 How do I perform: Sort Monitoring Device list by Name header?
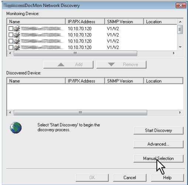click(x=36, y=22)
